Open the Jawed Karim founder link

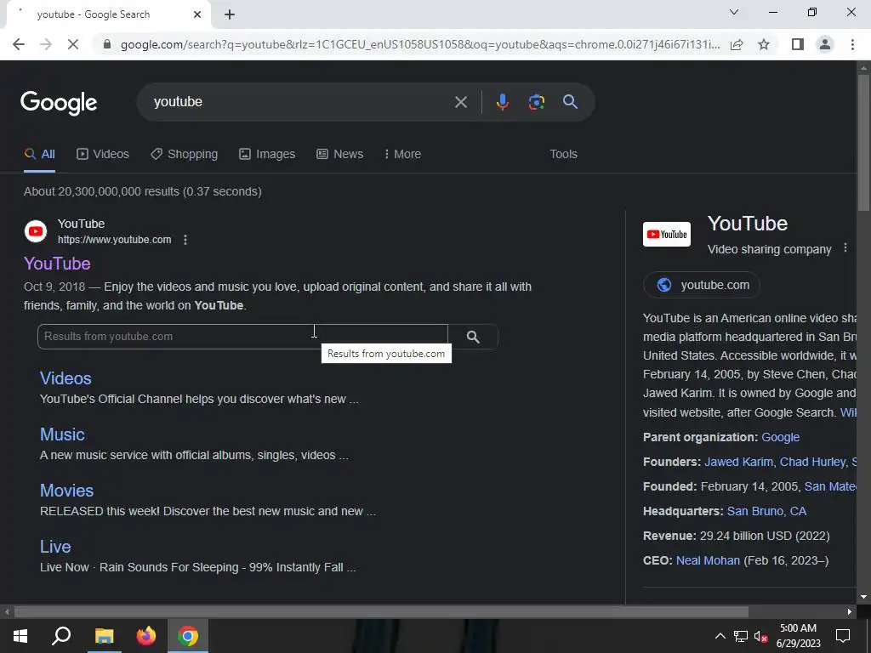739,462
